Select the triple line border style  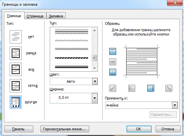[71, 32]
